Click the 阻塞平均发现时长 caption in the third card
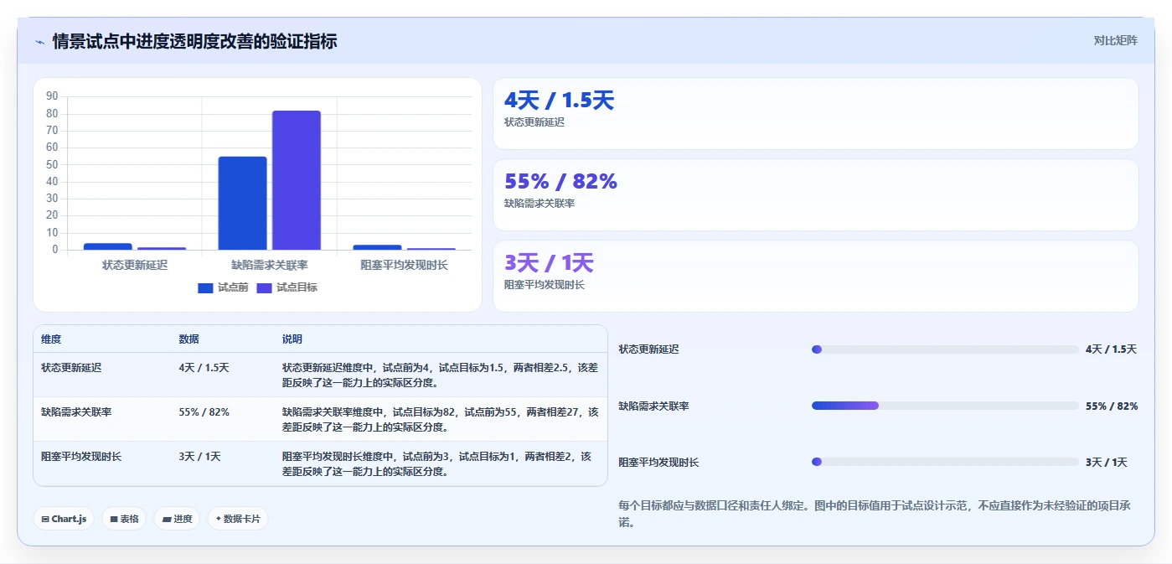Image resolution: width=1172 pixels, height=564 pixels. (545, 285)
